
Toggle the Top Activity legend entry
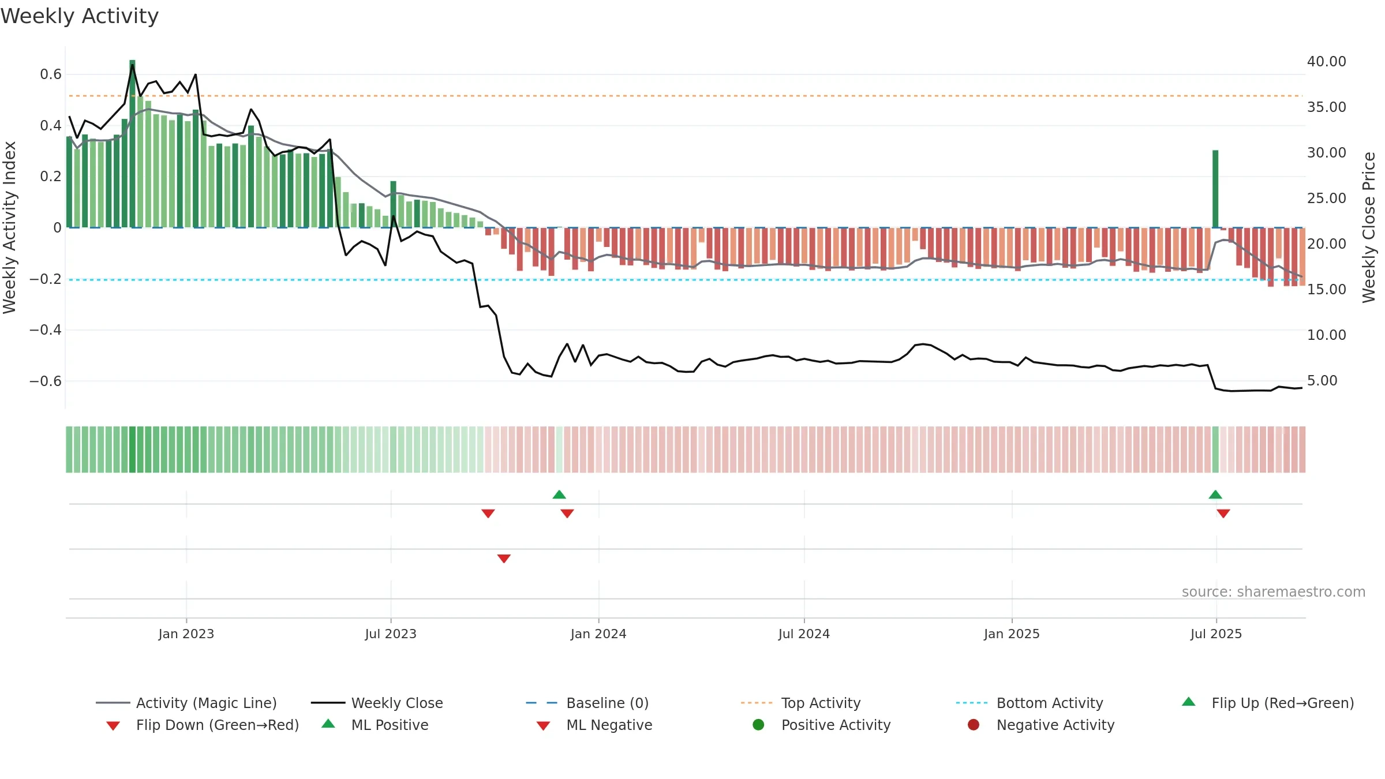[801, 703]
